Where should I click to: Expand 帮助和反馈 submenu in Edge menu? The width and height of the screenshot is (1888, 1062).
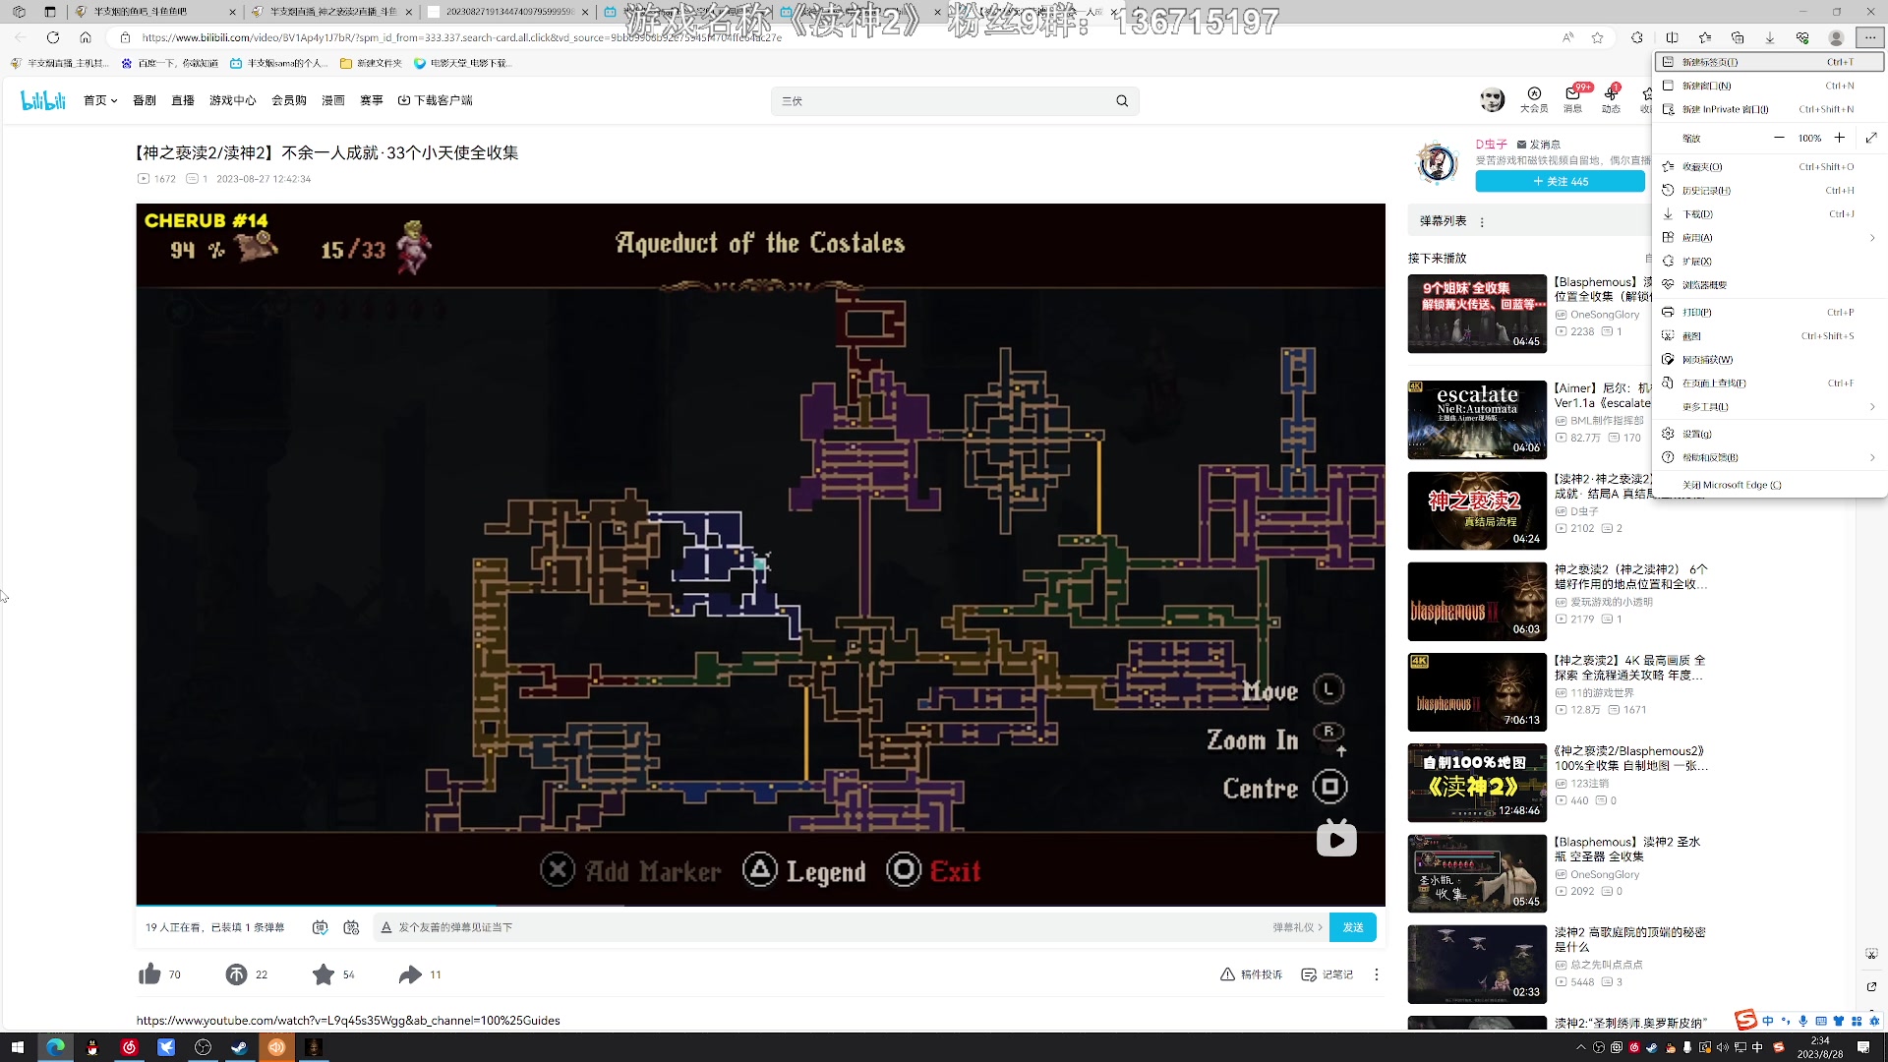pos(1770,457)
